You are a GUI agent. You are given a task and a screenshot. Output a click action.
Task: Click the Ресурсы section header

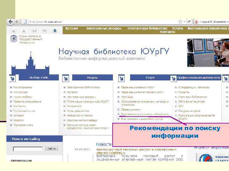(92, 78)
